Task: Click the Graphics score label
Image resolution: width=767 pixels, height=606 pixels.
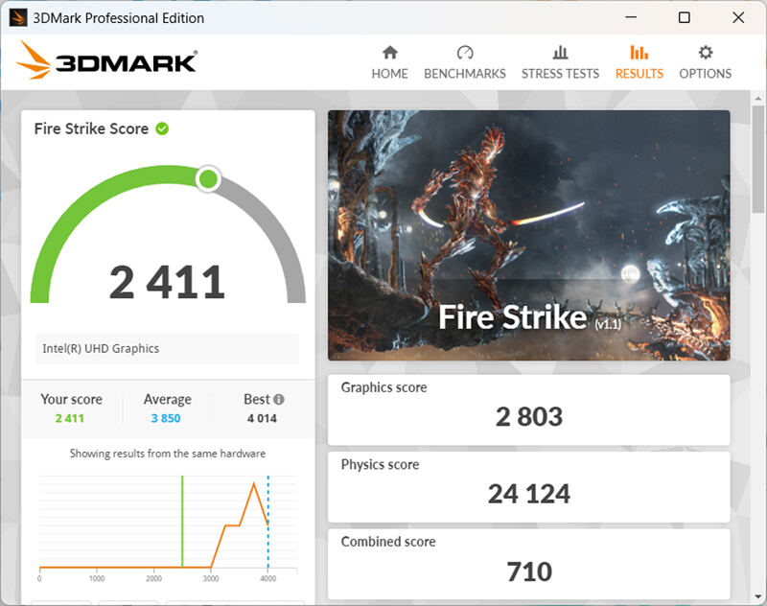Action: point(384,388)
